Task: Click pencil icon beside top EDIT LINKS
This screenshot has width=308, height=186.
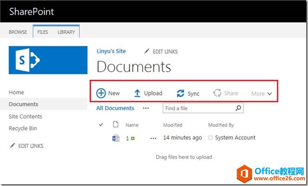Action: (147, 51)
